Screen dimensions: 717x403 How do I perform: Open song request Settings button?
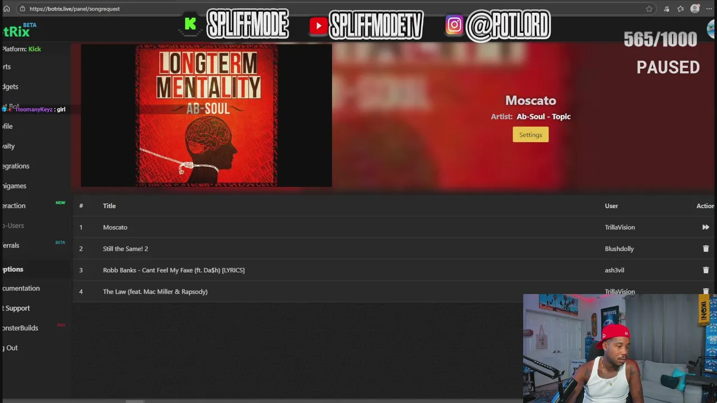click(x=530, y=134)
